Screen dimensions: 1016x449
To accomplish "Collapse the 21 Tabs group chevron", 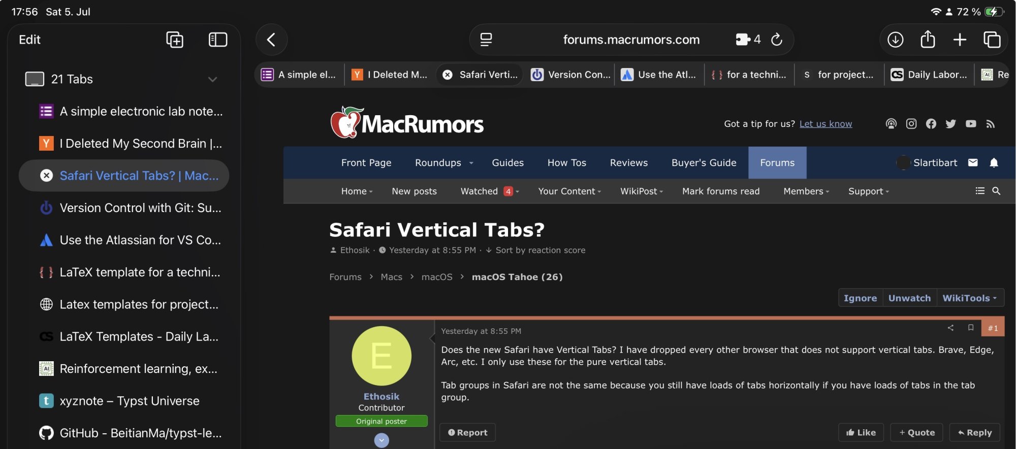I will click(212, 79).
